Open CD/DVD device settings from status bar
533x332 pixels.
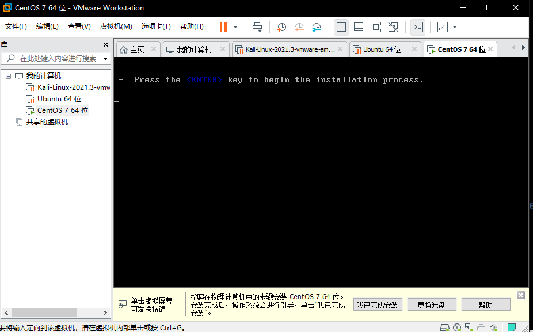(x=458, y=327)
